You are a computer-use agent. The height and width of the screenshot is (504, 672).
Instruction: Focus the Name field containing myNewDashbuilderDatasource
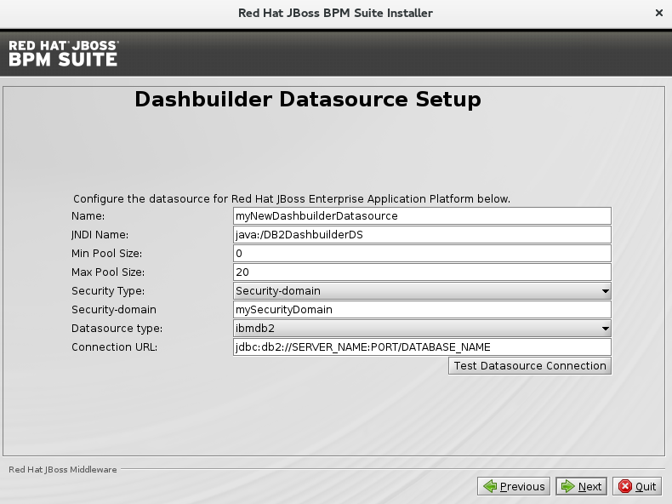[422, 216]
